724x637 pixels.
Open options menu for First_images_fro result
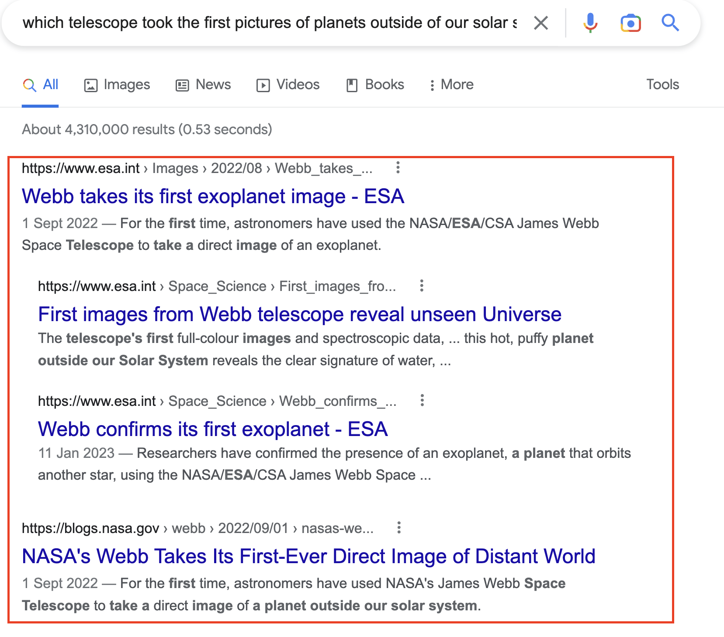click(422, 286)
